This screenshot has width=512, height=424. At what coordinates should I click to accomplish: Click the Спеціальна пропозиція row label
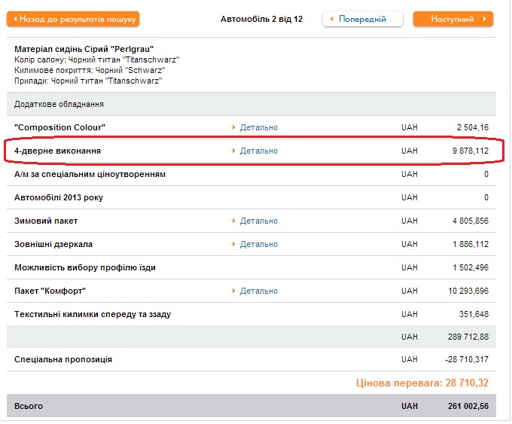pos(63,359)
